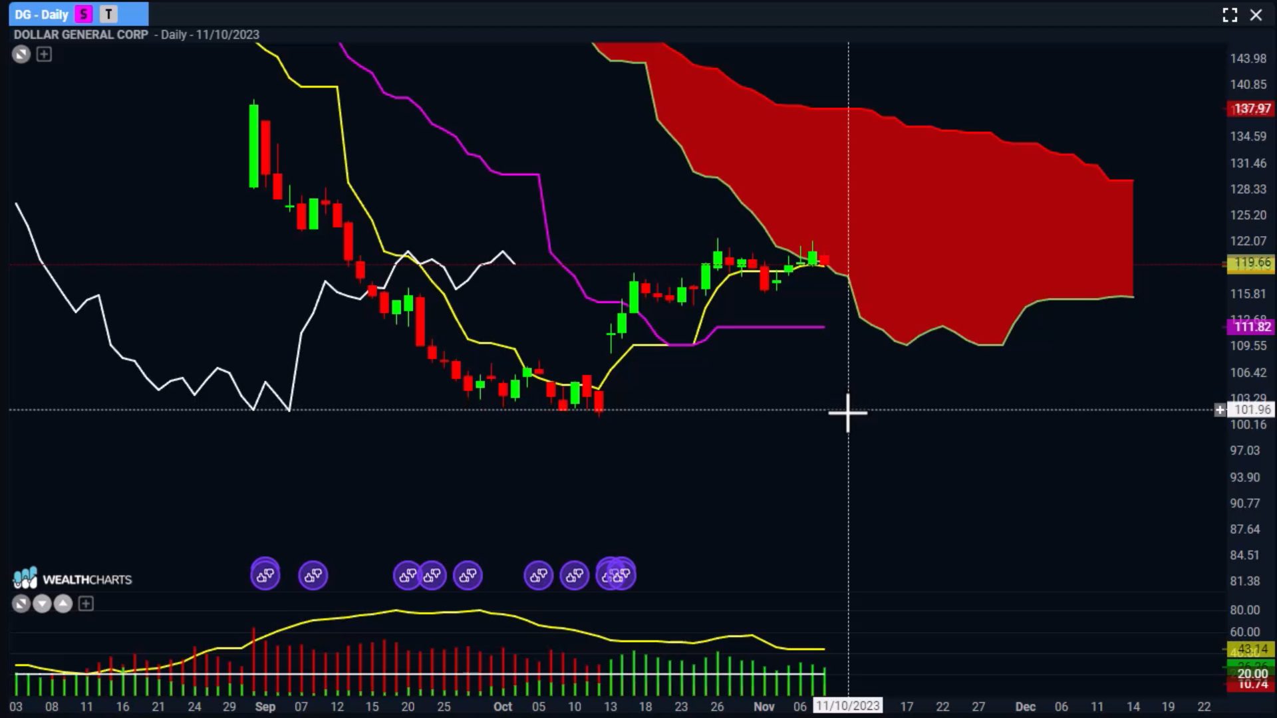
Task: Open lower indicator pane diagonal-arrow icon
Action: coord(21,604)
